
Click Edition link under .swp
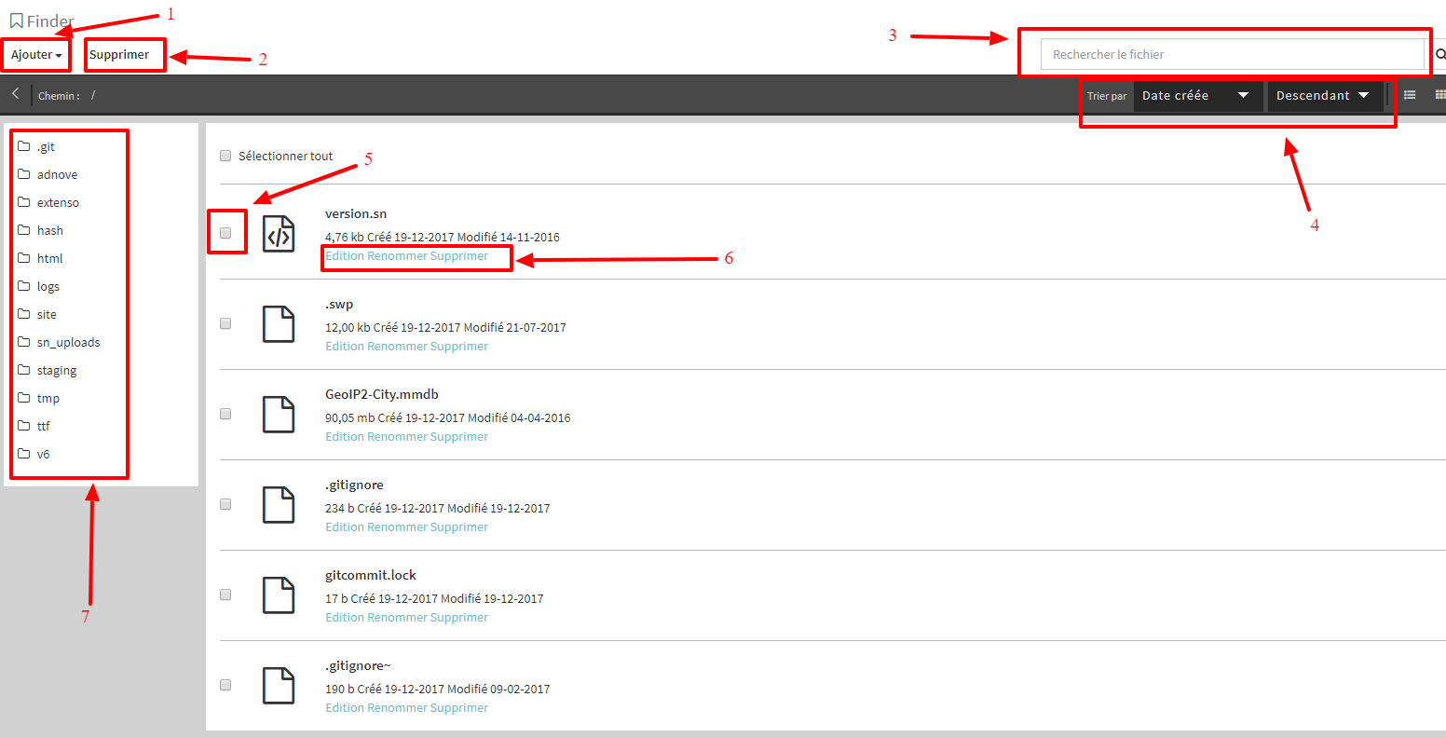click(345, 346)
